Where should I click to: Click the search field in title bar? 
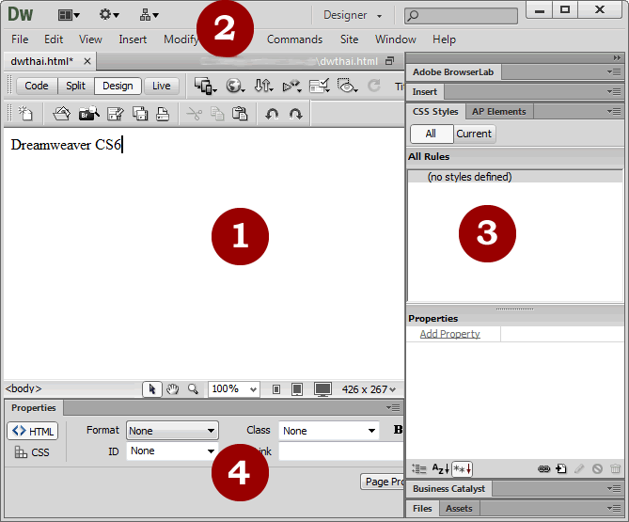461,16
